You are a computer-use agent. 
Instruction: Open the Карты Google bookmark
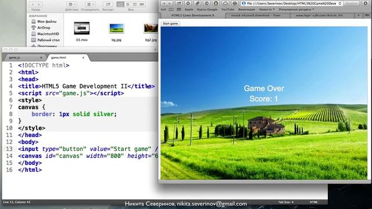coord(207,9)
